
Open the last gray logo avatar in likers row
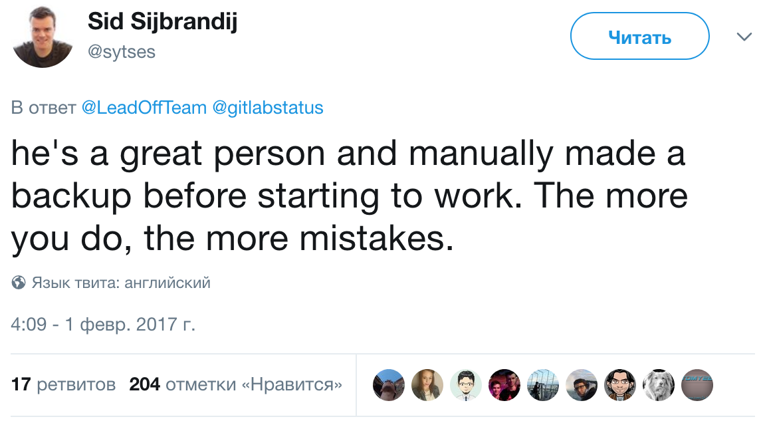tap(697, 385)
